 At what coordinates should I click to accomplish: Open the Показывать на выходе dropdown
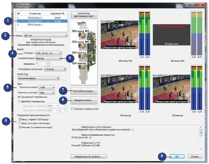pos(55,69)
